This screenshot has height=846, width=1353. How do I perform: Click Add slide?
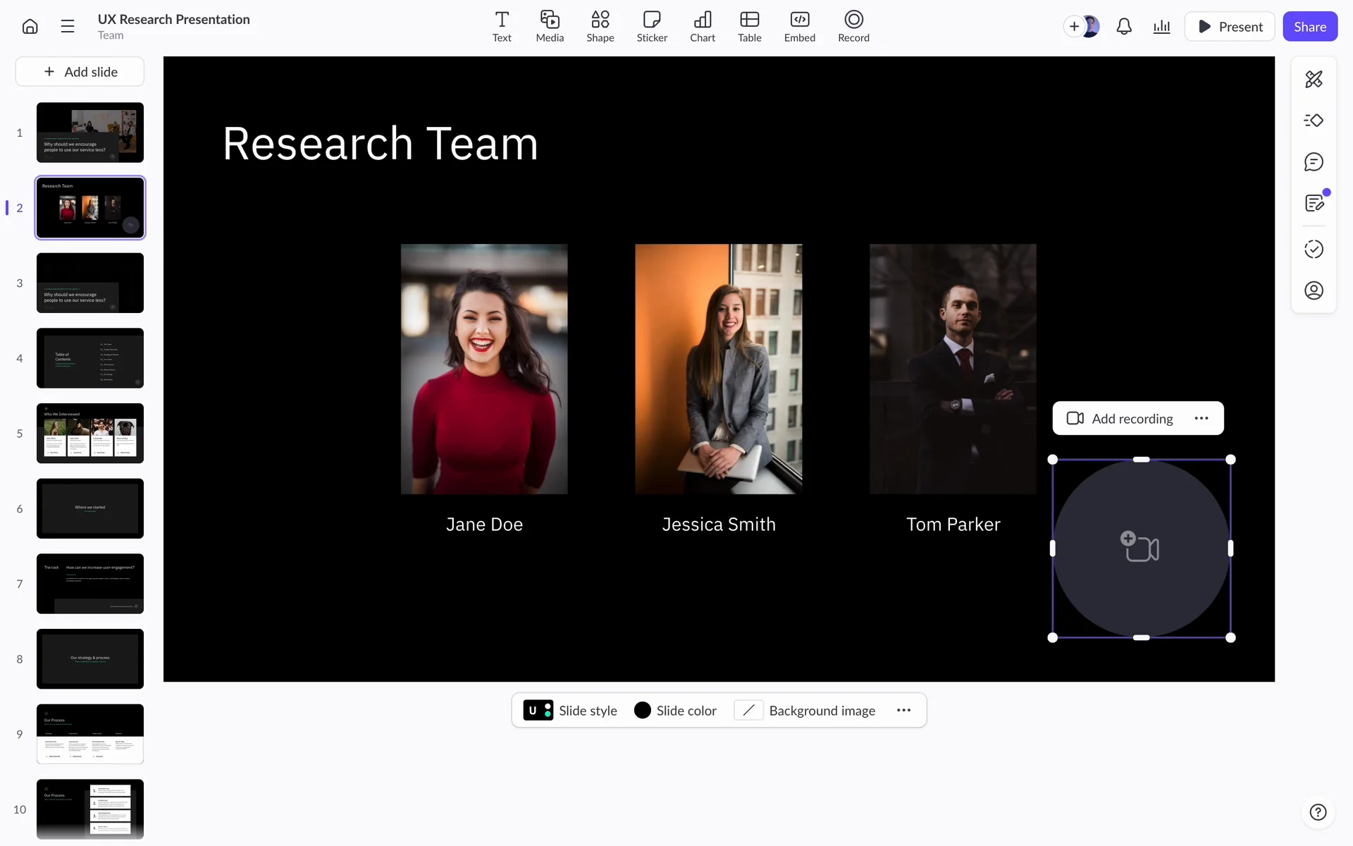pos(80,72)
